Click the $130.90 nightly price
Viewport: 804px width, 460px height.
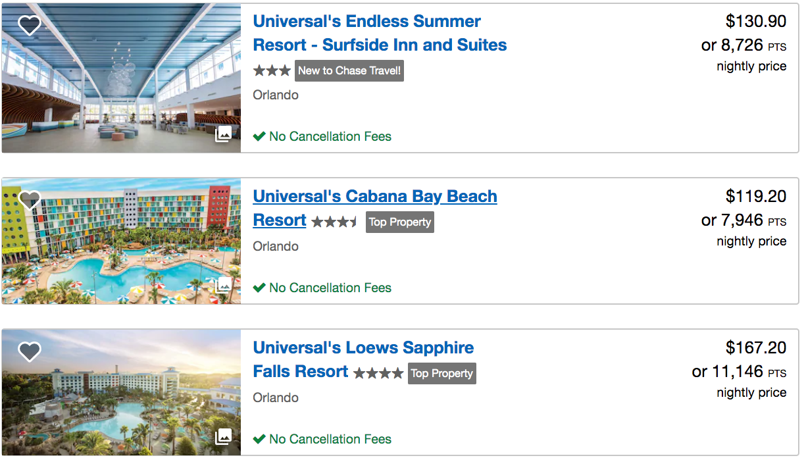point(755,21)
